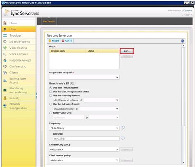Viewport: 195px width, 167px height.
Task: Open the Assign users to a pool dropdown
Action: 84,77
